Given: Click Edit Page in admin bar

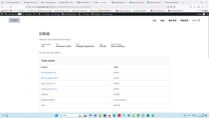Looking at the screenshot, I should (56, 14).
